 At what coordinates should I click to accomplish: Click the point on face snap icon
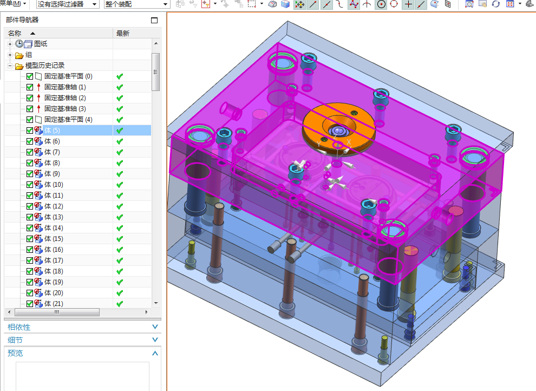point(434,4)
